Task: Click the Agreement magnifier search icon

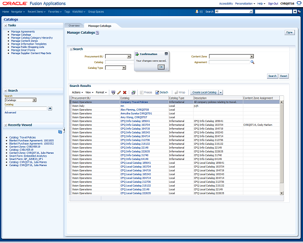Action: [252, 62]
